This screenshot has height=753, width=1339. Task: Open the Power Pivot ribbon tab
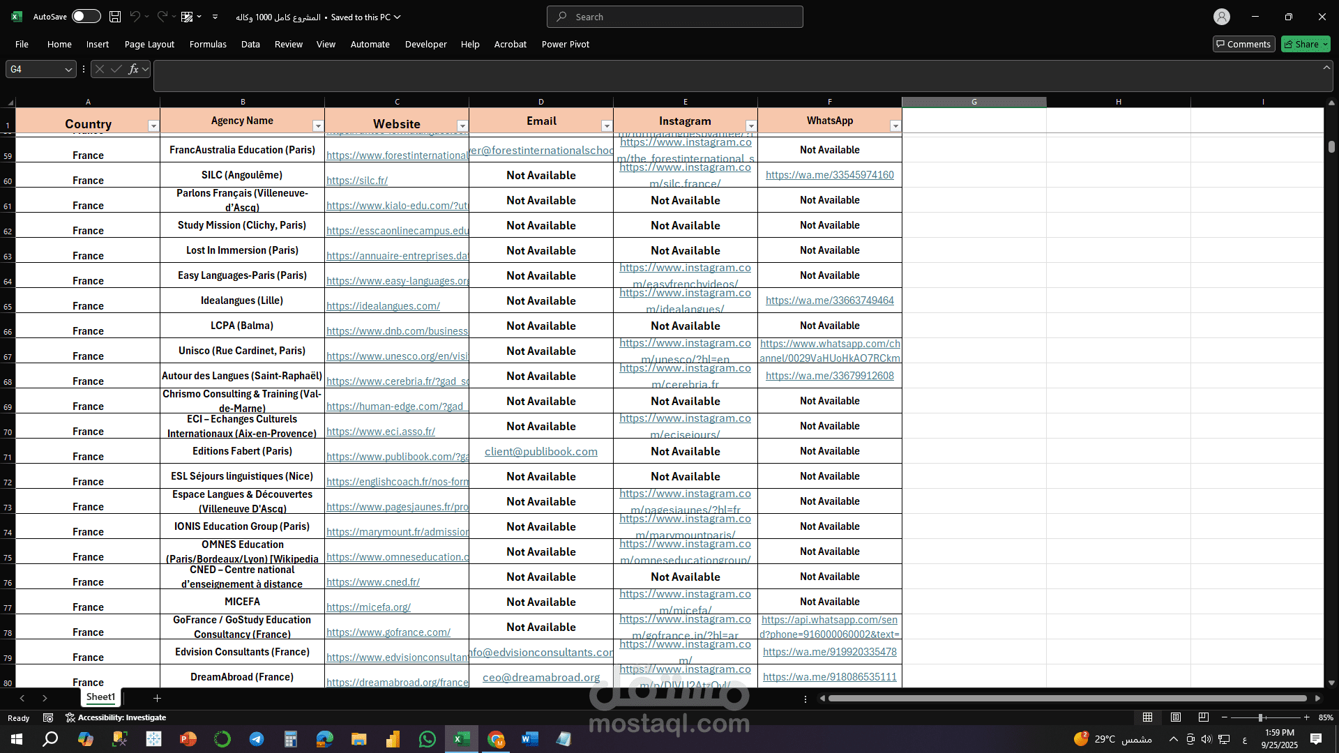pos(565,44)
